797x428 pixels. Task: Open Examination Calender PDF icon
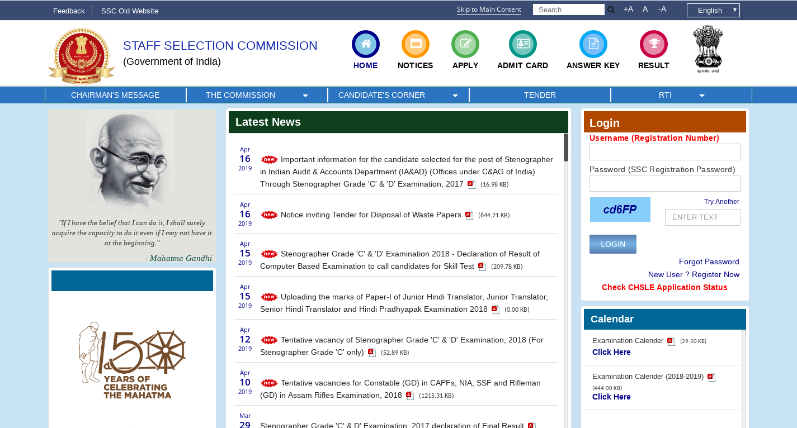671,341
